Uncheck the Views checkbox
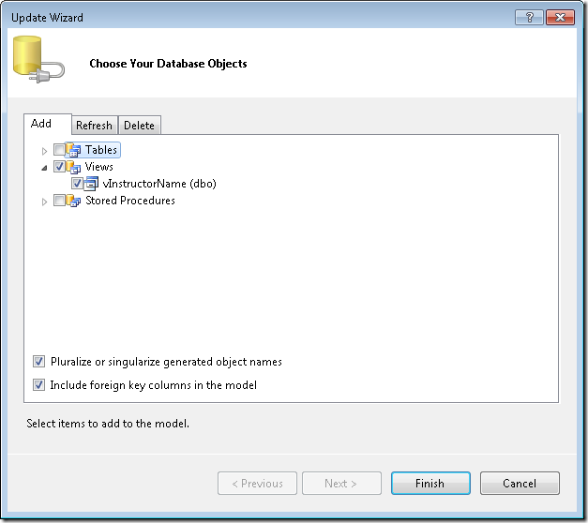 60,167
